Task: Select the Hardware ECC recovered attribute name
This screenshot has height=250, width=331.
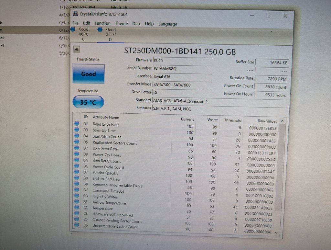Action: 112,214
